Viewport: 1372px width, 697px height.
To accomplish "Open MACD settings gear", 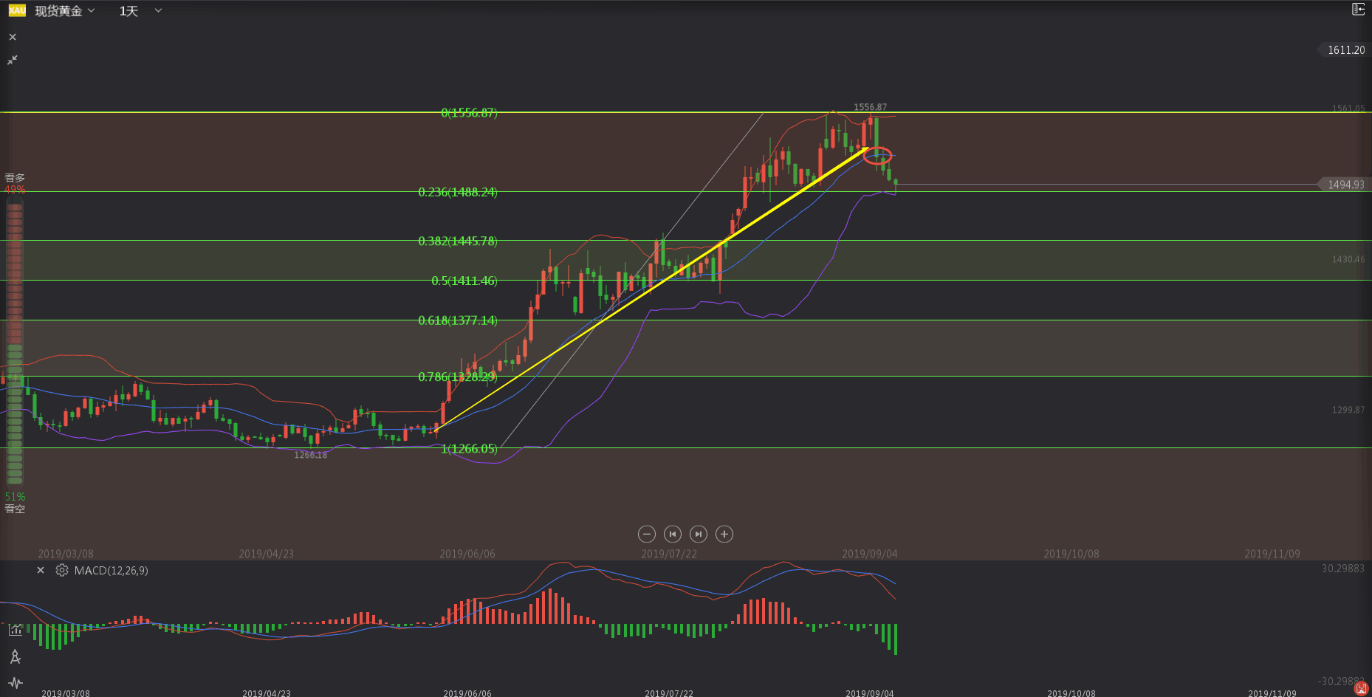I will pyautogui.click(x=62, y=570).
